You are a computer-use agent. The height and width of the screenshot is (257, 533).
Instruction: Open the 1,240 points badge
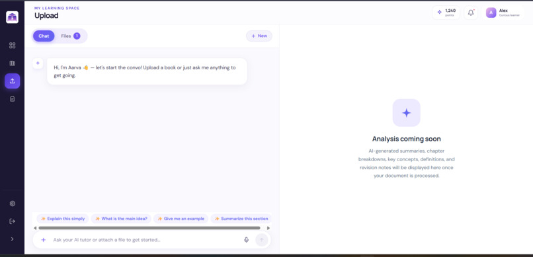point(446,13)
